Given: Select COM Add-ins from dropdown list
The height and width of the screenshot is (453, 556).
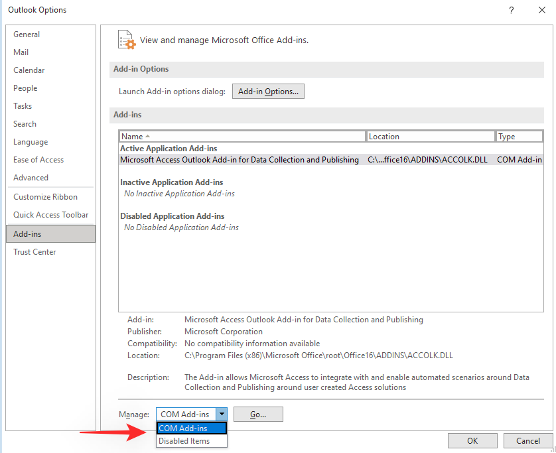Looking at the screenshot, I should pos(192,428).
